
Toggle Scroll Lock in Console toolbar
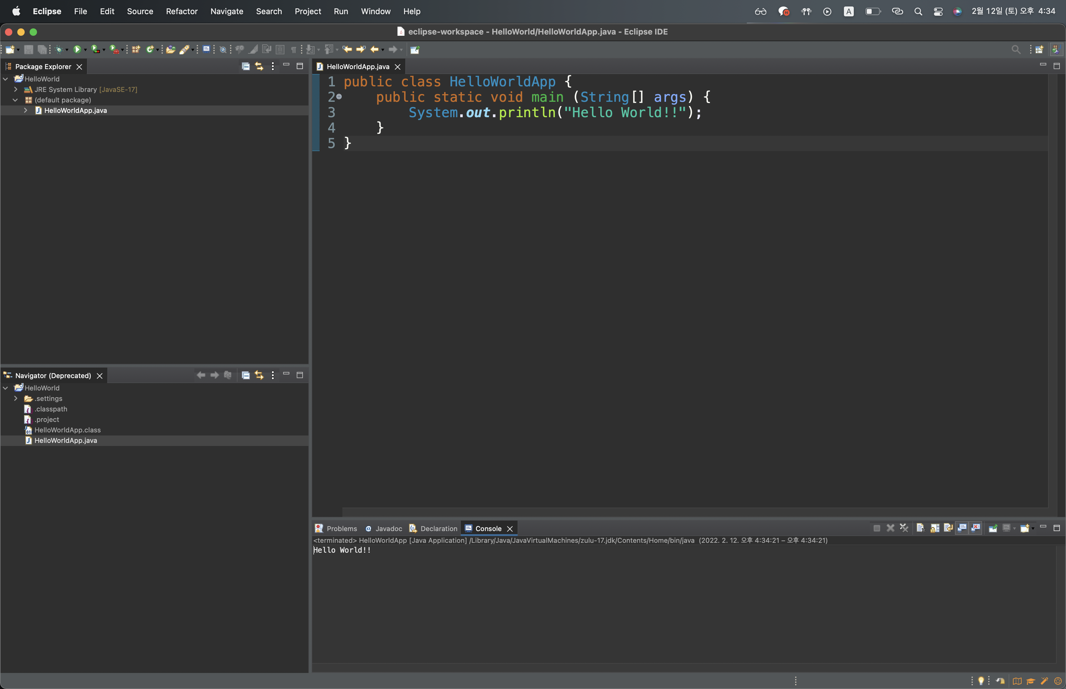click(935, 528)
